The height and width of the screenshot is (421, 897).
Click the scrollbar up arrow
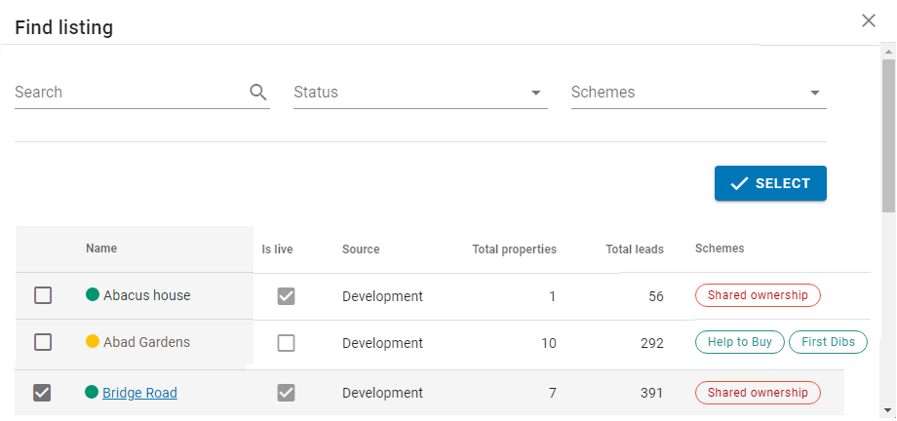click(888, 52)
